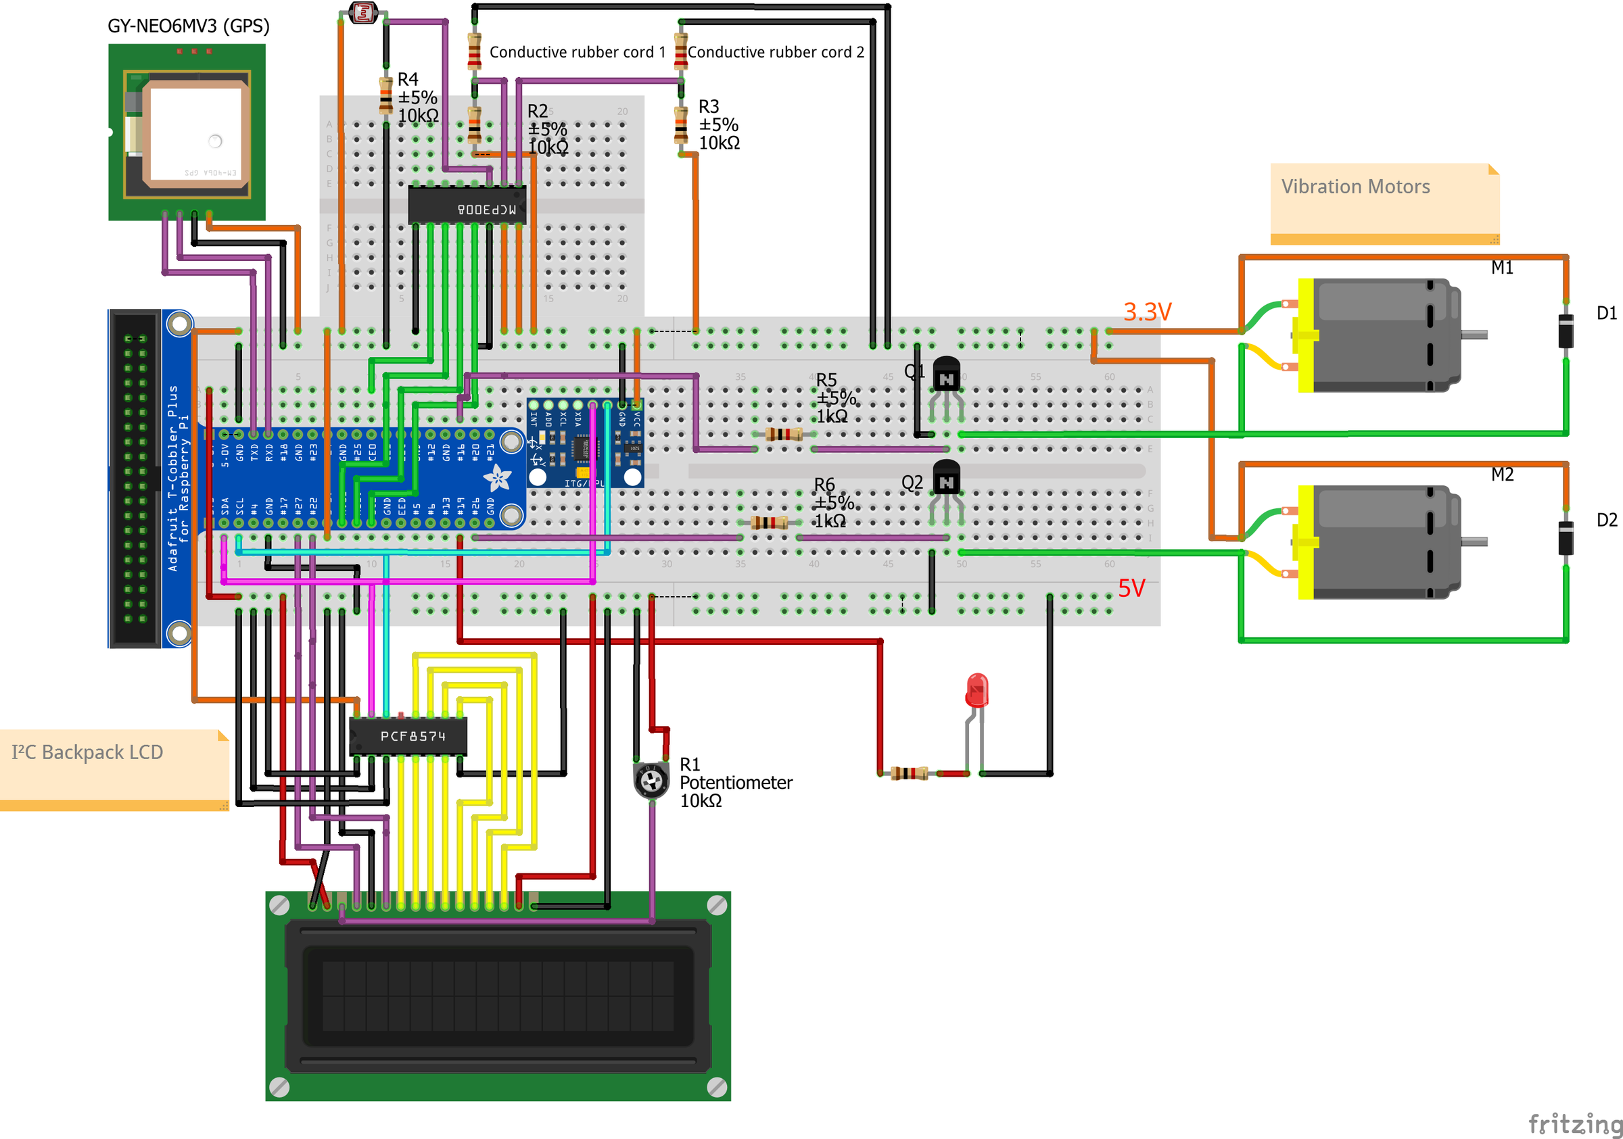
Task: Select resistor R2 10kΩ
Action: point(474,126)
